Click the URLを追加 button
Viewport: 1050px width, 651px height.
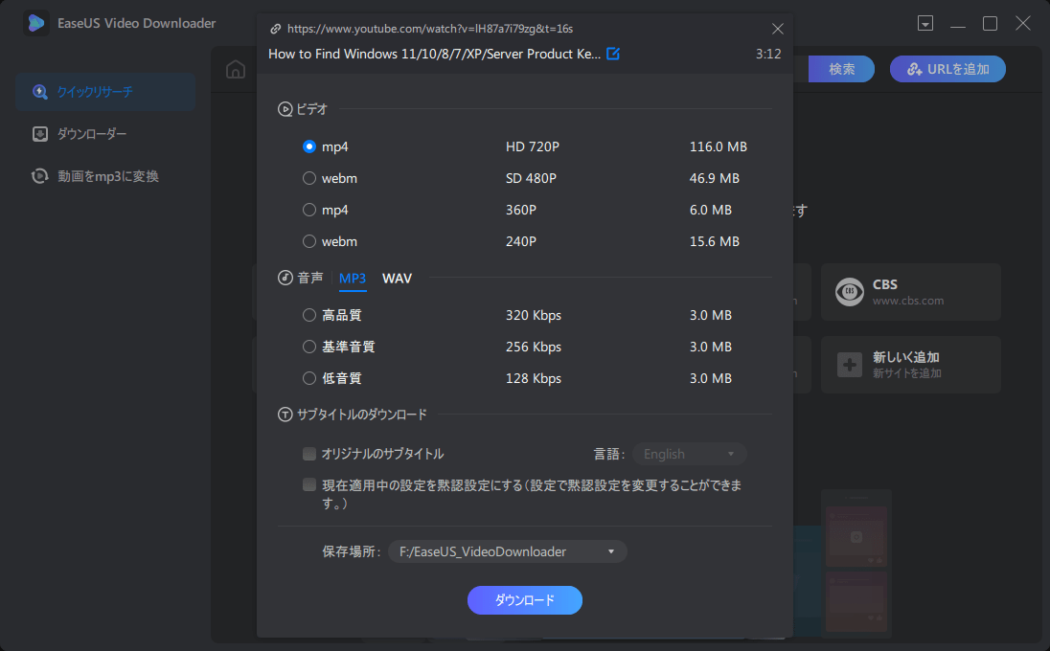tap(947, 69)
